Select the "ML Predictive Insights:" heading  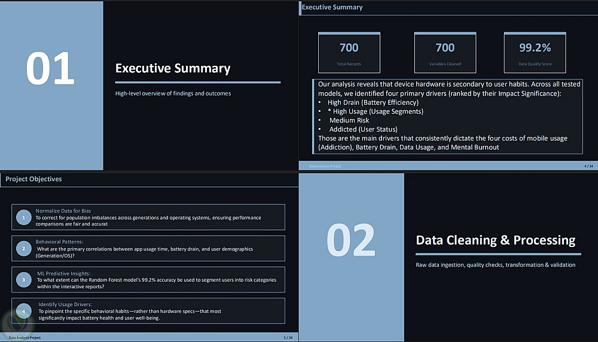64,273
